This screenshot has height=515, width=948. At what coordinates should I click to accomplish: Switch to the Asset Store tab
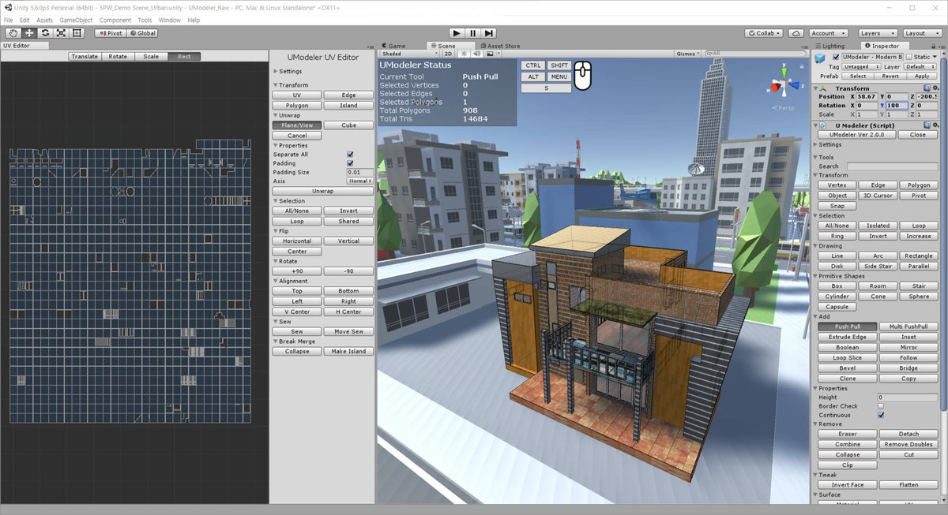pyautogui.click(x=499, y=47)
